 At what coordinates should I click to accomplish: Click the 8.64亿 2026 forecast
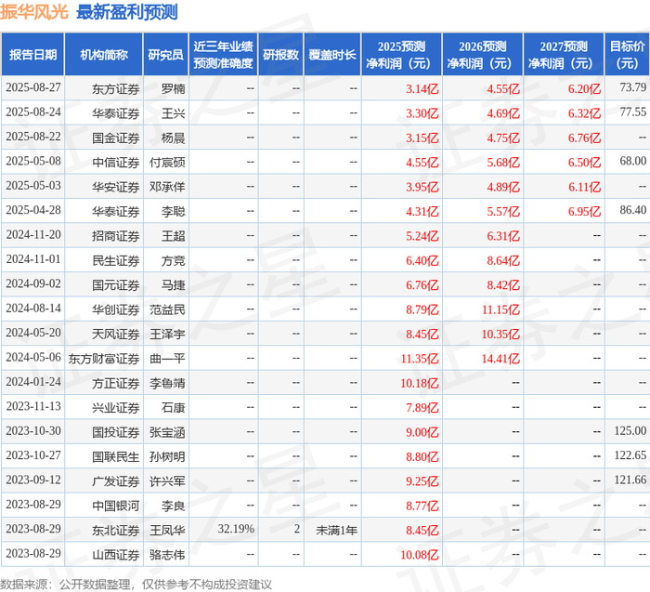503,259
